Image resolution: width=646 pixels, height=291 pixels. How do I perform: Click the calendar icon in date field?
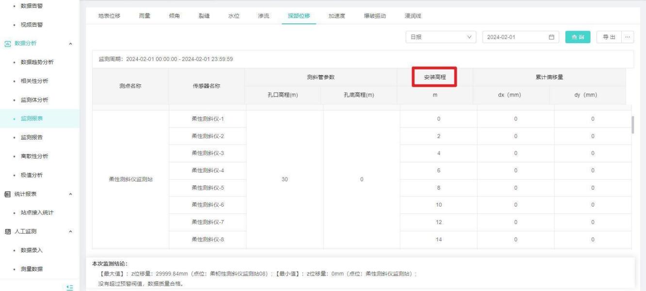point(551,37)
